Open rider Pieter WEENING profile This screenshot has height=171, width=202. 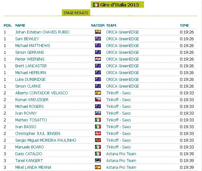(30, 59)
